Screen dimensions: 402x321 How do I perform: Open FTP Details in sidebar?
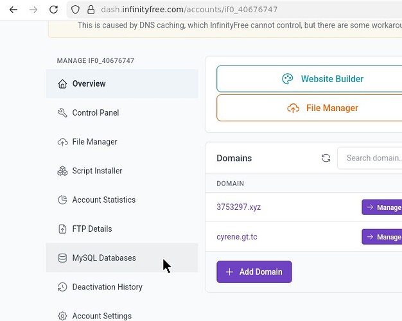coord(92,229)
